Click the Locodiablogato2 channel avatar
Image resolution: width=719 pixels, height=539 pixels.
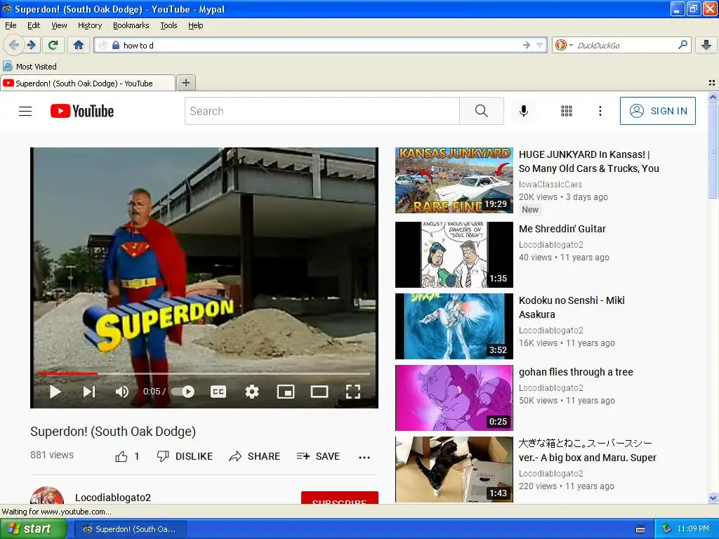(47, 496)
